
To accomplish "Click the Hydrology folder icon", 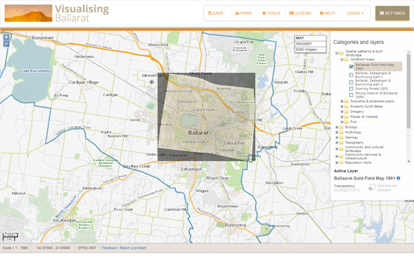I will pos(341,132).
